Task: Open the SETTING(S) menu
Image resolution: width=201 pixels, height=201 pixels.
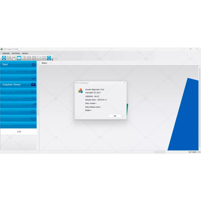Action: (16, 53)
